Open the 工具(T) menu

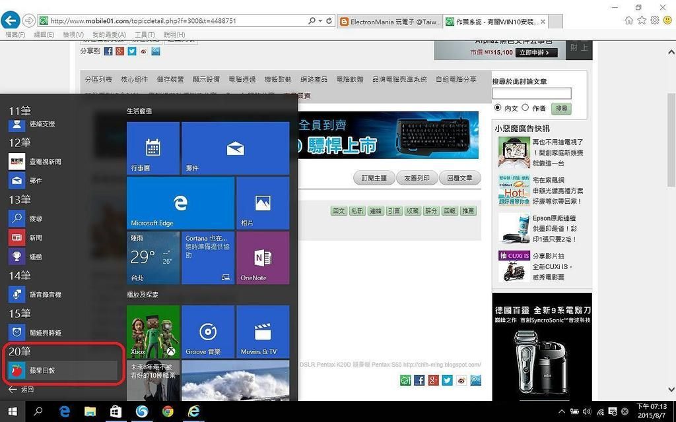(145, 34)
